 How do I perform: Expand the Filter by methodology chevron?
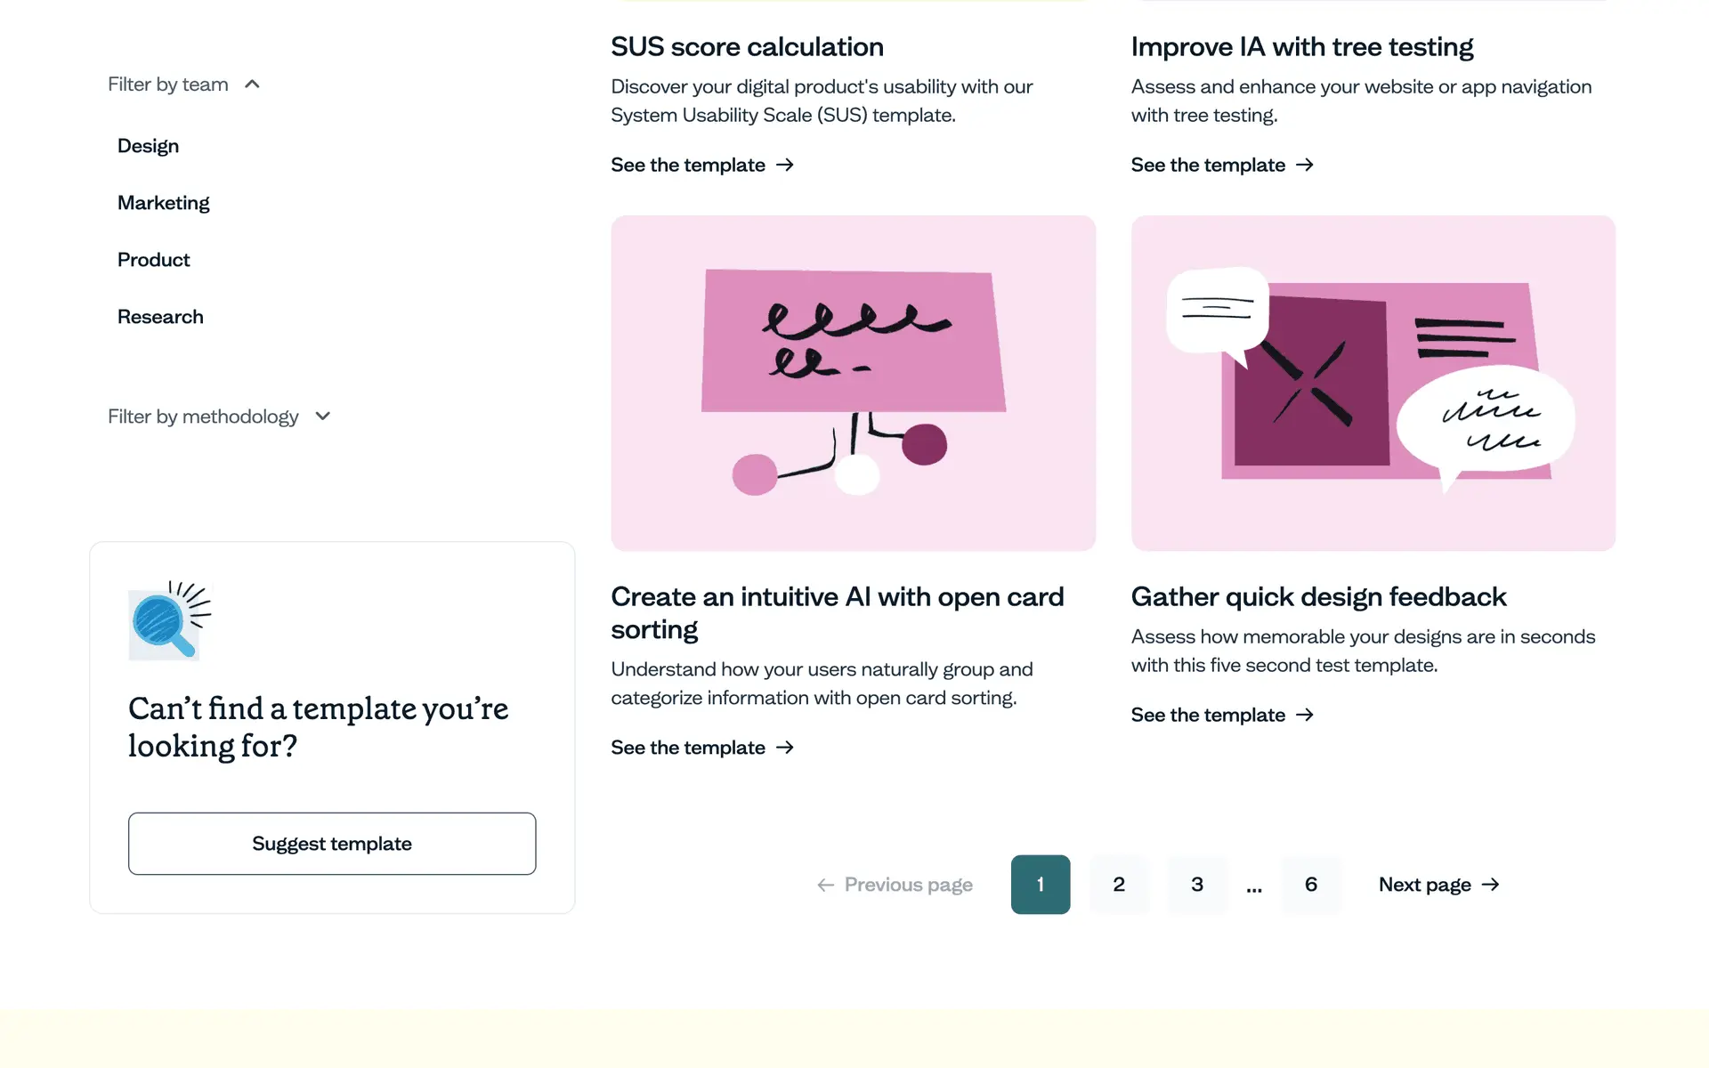[323, 417]
